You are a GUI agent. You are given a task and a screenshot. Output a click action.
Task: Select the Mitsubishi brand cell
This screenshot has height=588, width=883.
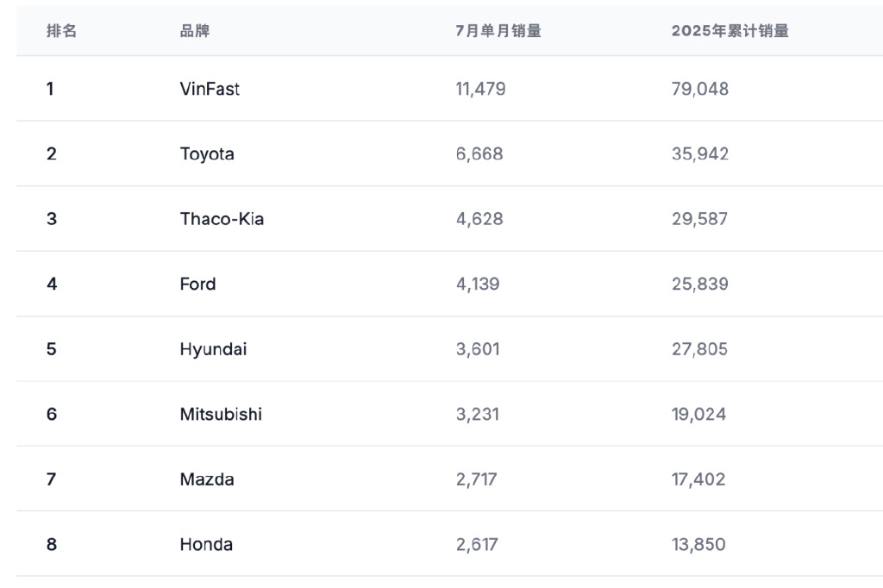tap(221, 415)
